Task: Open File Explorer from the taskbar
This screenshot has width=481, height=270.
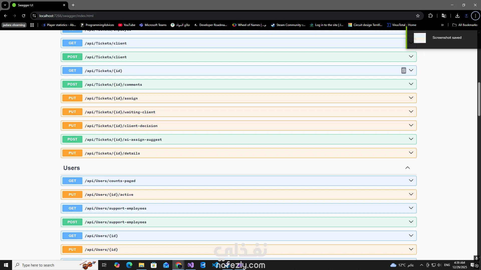Action: pyautogui.click(x=142, y=265)
